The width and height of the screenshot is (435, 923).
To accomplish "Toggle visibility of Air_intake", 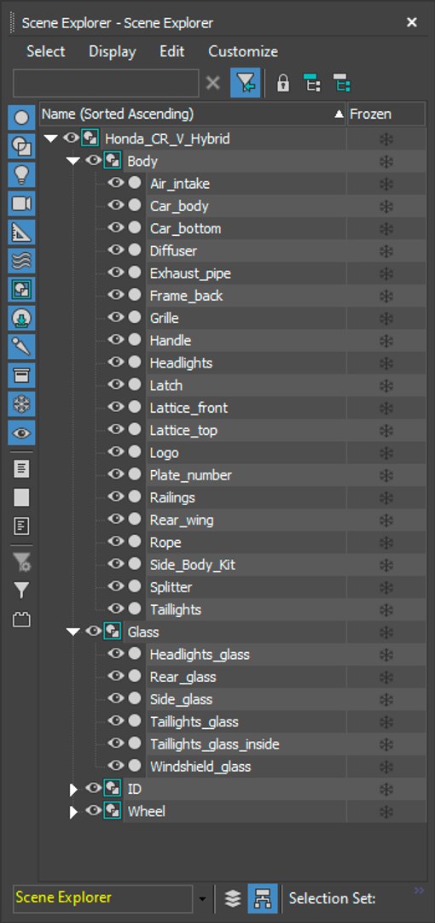I will [x=116, y=183].
